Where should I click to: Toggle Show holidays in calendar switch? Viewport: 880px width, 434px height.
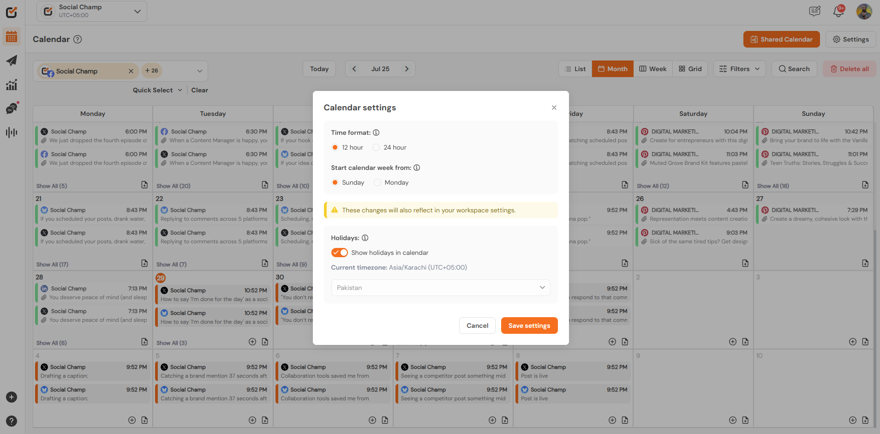click(339, 253)
